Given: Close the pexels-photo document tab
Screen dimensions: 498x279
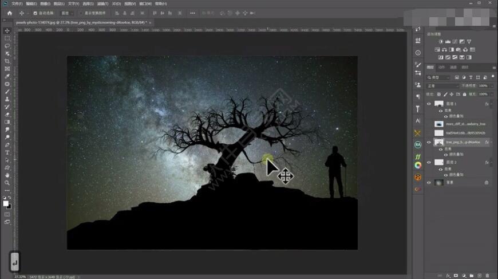Looking at the screenshot, I should (x=150, y=23).
